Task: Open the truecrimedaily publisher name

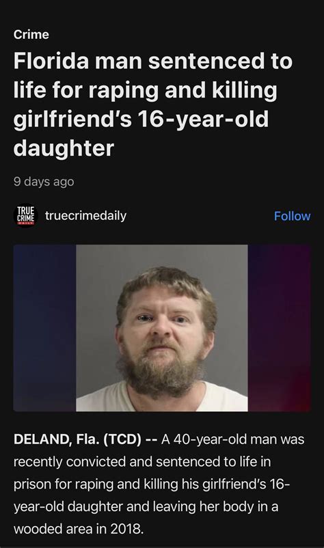Action: [x=85, y=215]
